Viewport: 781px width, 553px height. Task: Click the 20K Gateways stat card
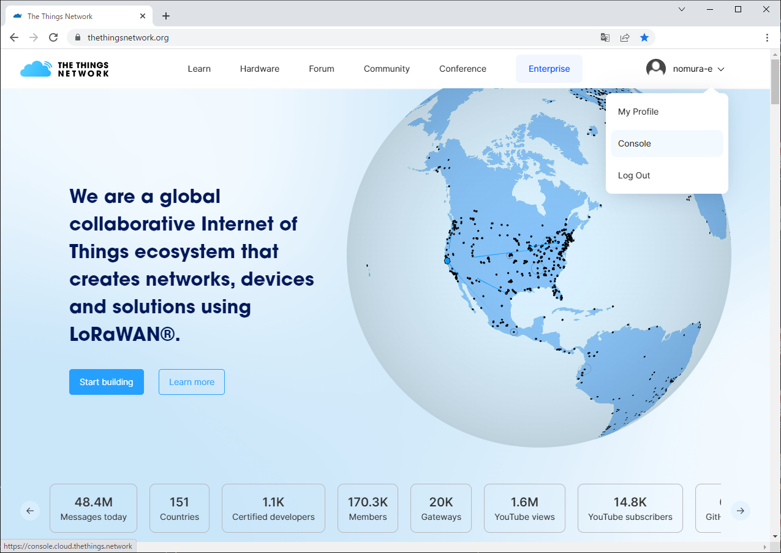[x=441, y=508]
